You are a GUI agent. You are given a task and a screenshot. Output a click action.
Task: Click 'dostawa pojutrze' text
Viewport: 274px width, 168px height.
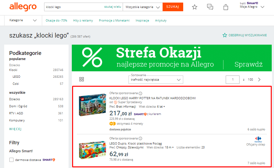click(x=120, y=129)
